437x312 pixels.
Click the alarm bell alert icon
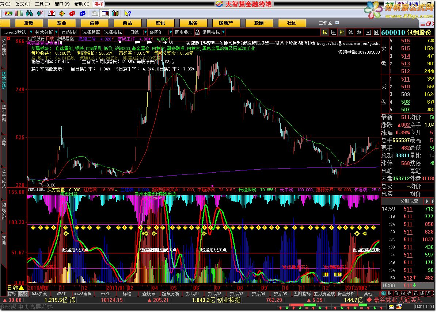click(39, 13)
